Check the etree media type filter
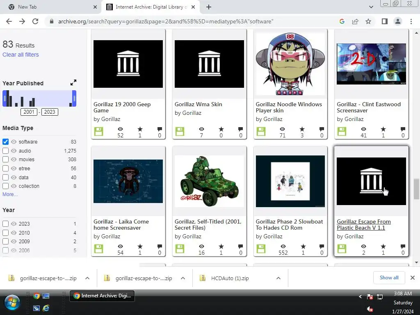The image size is (420, 315). tap(5, 169)
